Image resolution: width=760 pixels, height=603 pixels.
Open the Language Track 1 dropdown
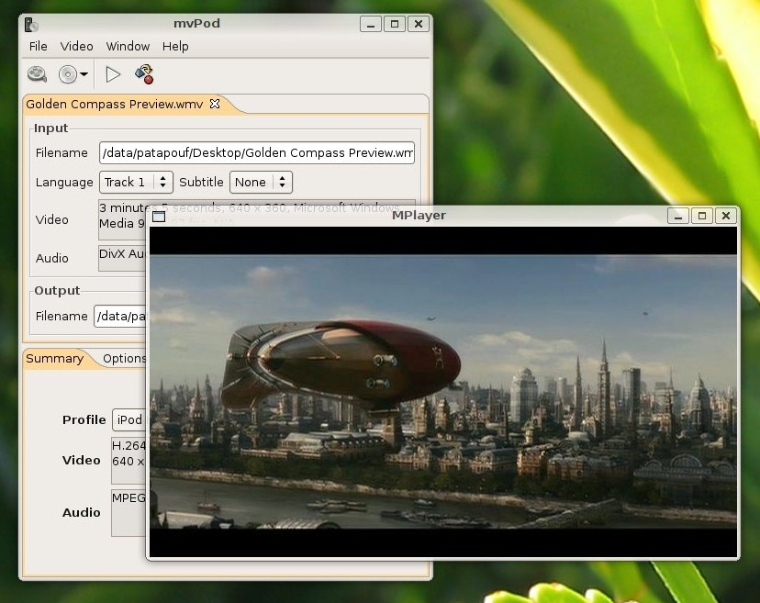click(x=136, y=183)
